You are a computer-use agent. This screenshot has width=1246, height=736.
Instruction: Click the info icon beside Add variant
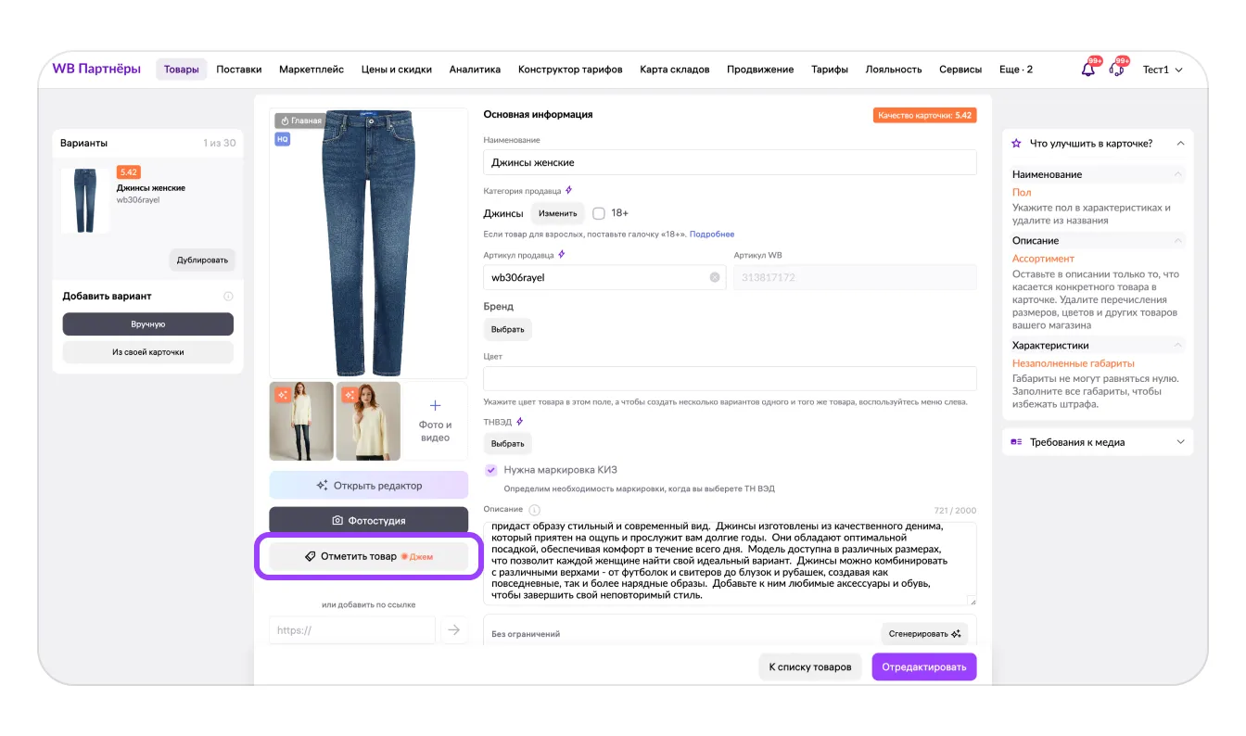tap(228, 297)
